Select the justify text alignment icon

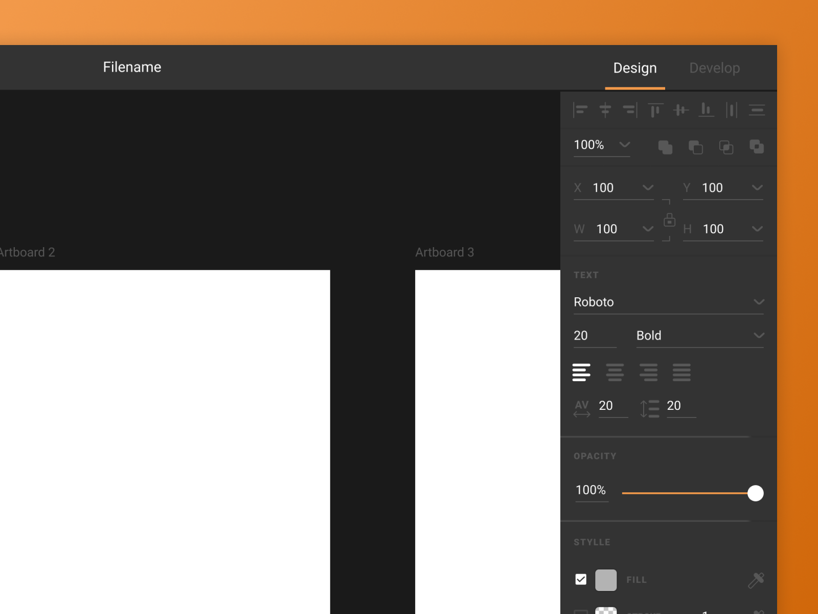click(x=681, y=372)
